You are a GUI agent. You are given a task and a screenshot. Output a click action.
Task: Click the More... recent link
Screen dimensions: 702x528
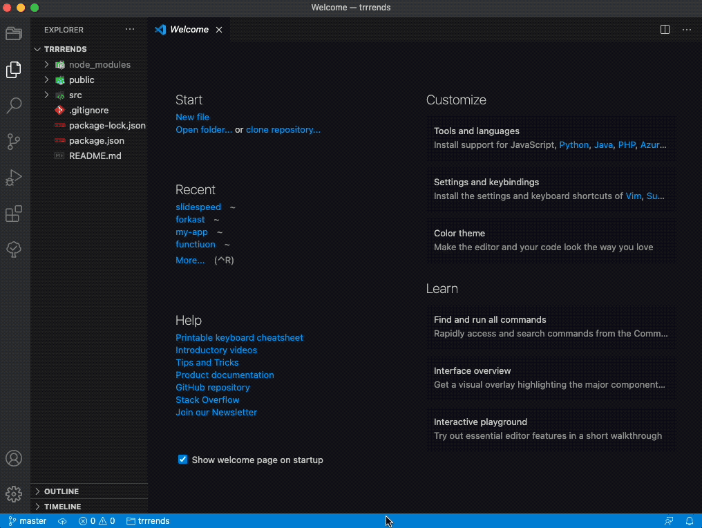click(x=190, y=260)
